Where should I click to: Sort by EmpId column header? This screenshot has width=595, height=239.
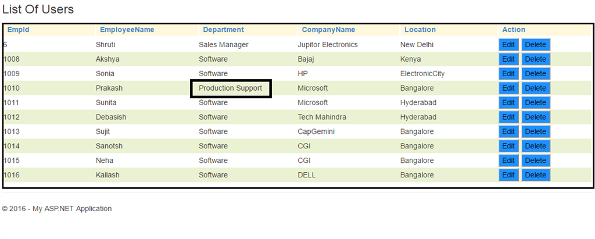coord(18,30)
